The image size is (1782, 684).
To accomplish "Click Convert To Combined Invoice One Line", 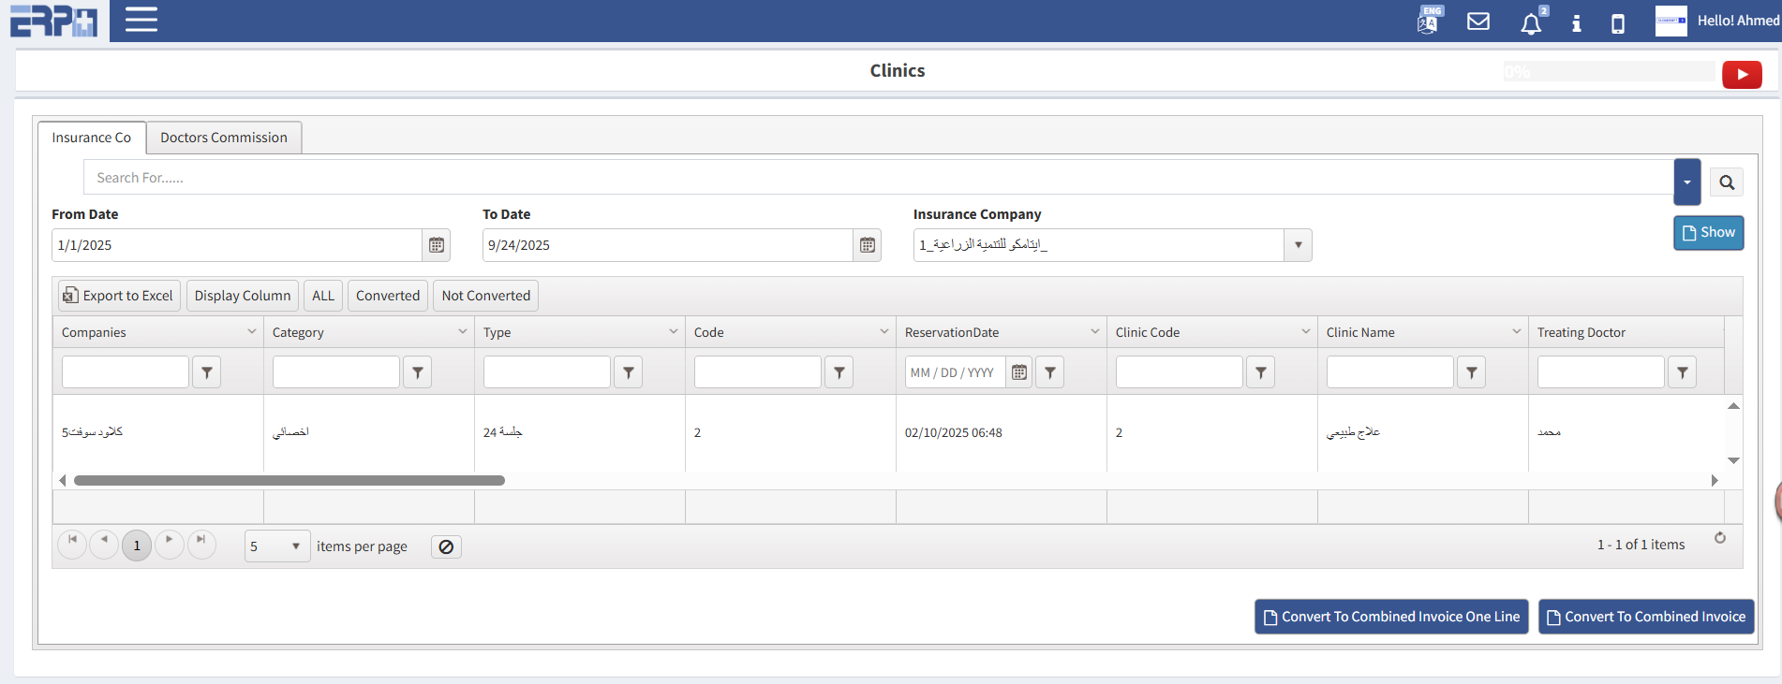I will tap(1390, 617).
